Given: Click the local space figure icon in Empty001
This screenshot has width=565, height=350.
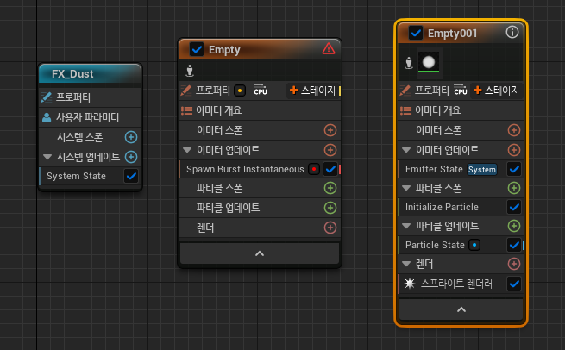Looking at the screenshot, I should pos(409,63).
